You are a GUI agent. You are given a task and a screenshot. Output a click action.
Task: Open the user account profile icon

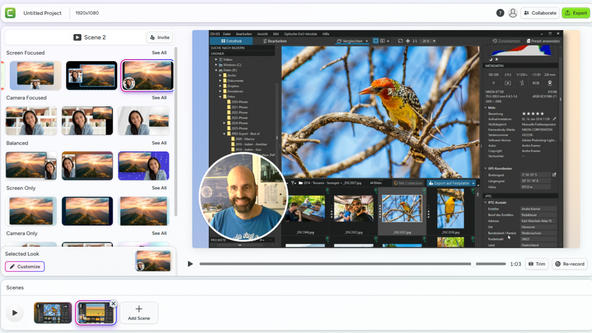click(513, 13)
